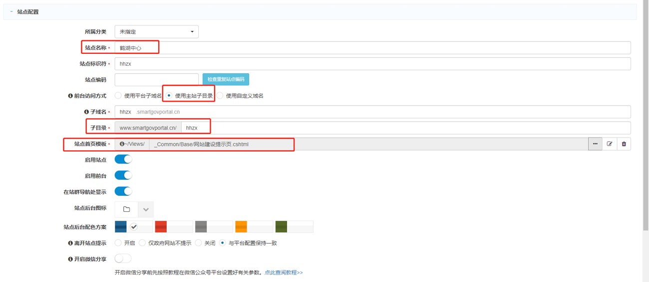Viewport: 649px width, 282px height.
Task: Click info icon beside 前台访问方式 label
Action: tap(70, 96)
